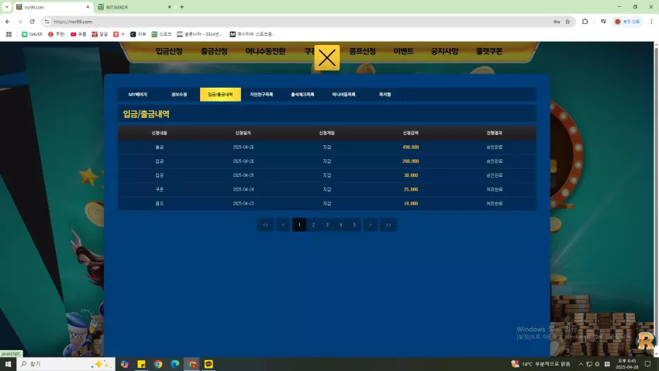Open the 입금신청 menu item

(169, 51)
